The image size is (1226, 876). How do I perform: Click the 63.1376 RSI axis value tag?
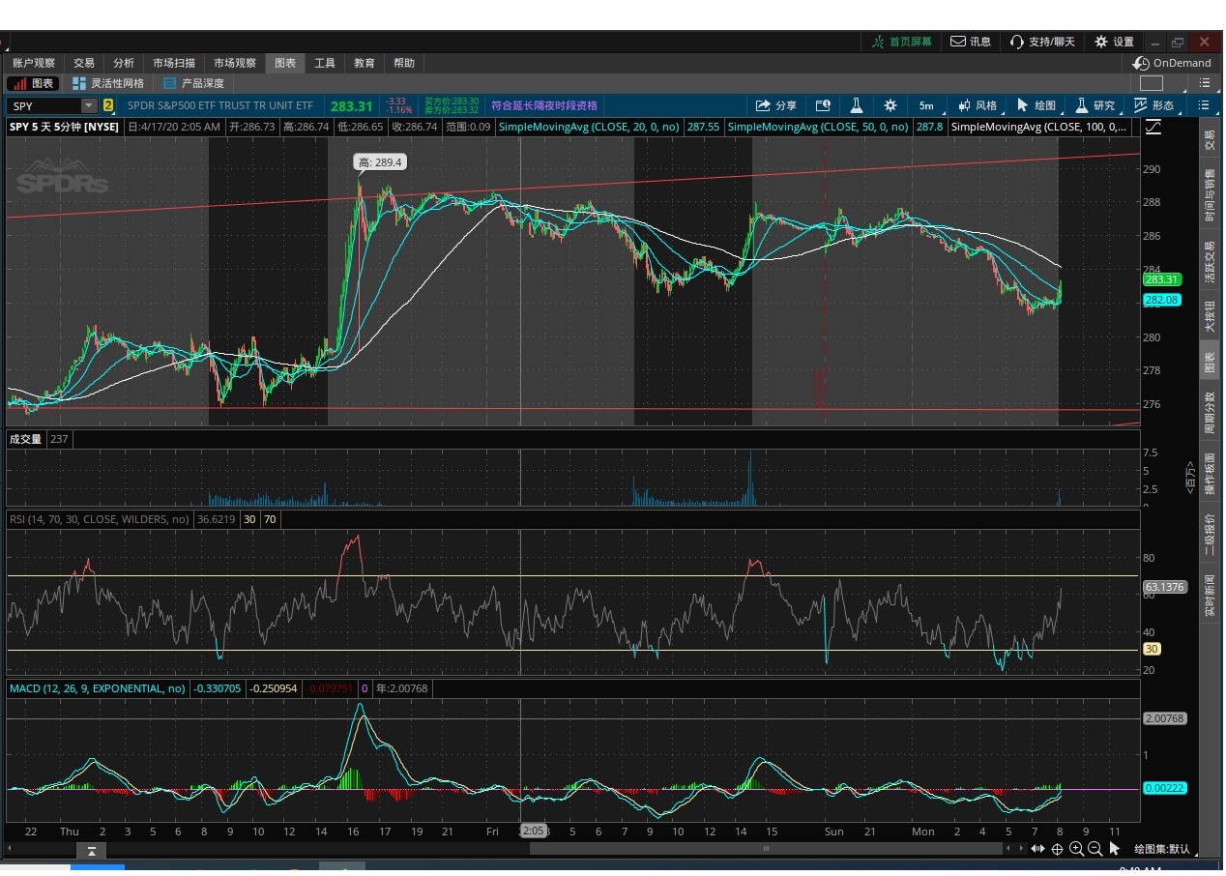[x=1163, y=587]
